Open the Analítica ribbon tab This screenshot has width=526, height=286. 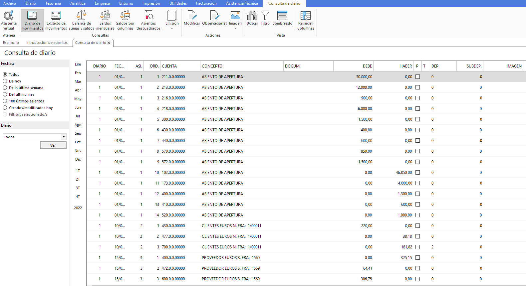pyautogui.click(x=78, y=3)
